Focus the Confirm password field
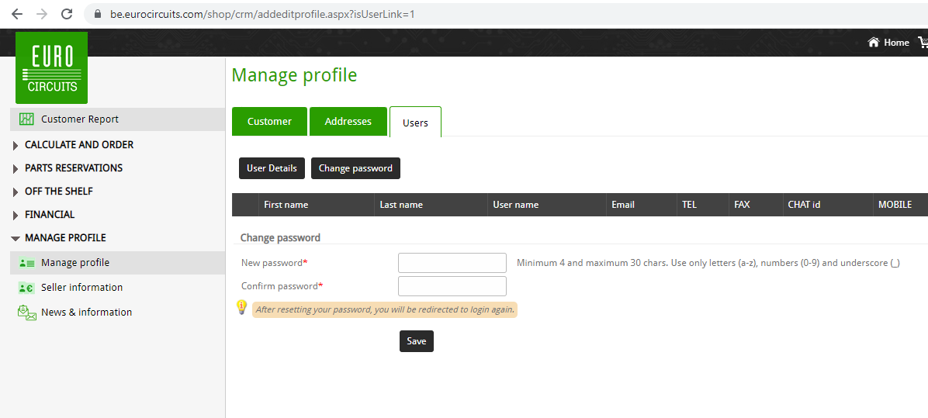The width and height of the screenshot is (928, 418). (x=452, y=286)
